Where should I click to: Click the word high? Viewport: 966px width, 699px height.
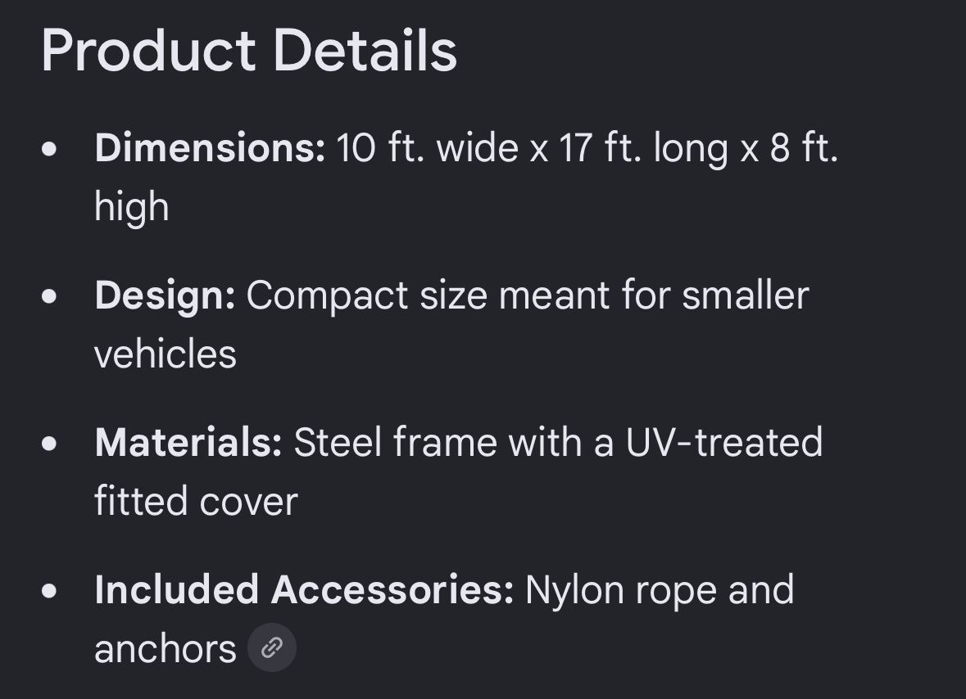[x=132, y=208]
